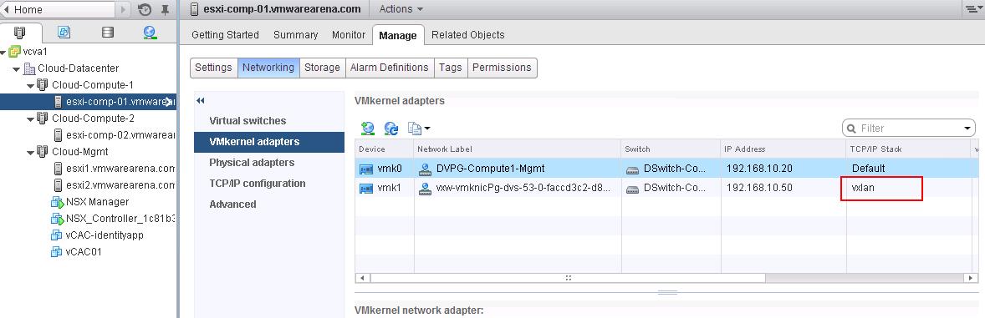Open the copy/export dropdown icon in toolbar
Screen dimensions: 985x318
(x=418, y=128)
